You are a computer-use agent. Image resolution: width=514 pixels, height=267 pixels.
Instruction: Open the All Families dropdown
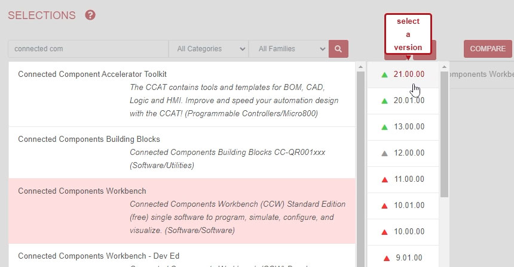click(x=289, y=49)
